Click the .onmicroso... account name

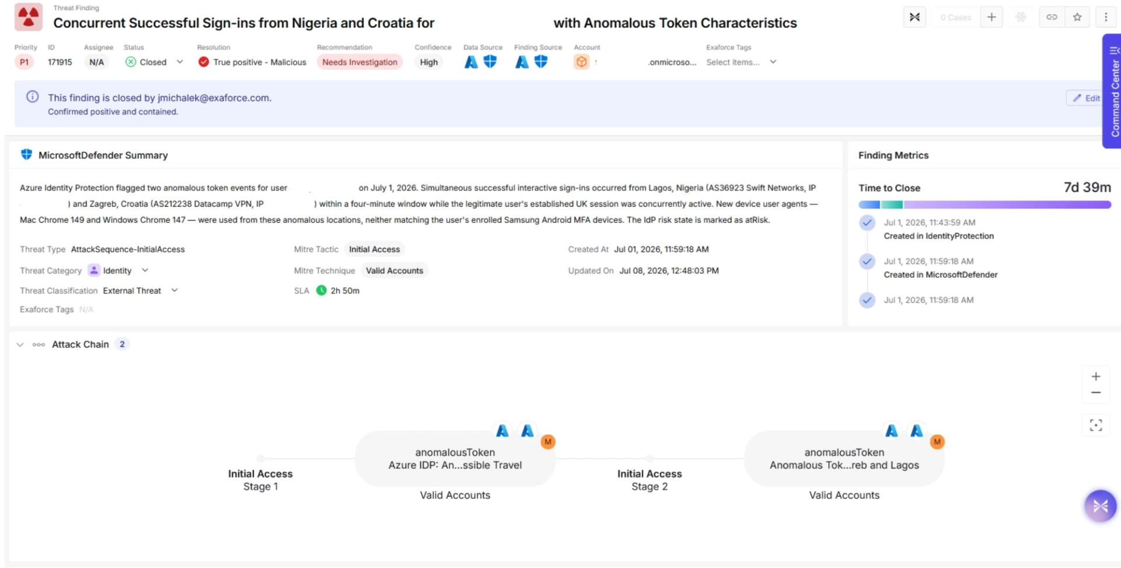[x=672, y=62]
